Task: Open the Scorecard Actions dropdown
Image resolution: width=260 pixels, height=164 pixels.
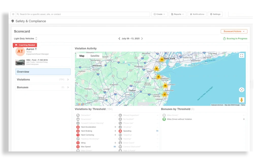Action: [234, 31]
